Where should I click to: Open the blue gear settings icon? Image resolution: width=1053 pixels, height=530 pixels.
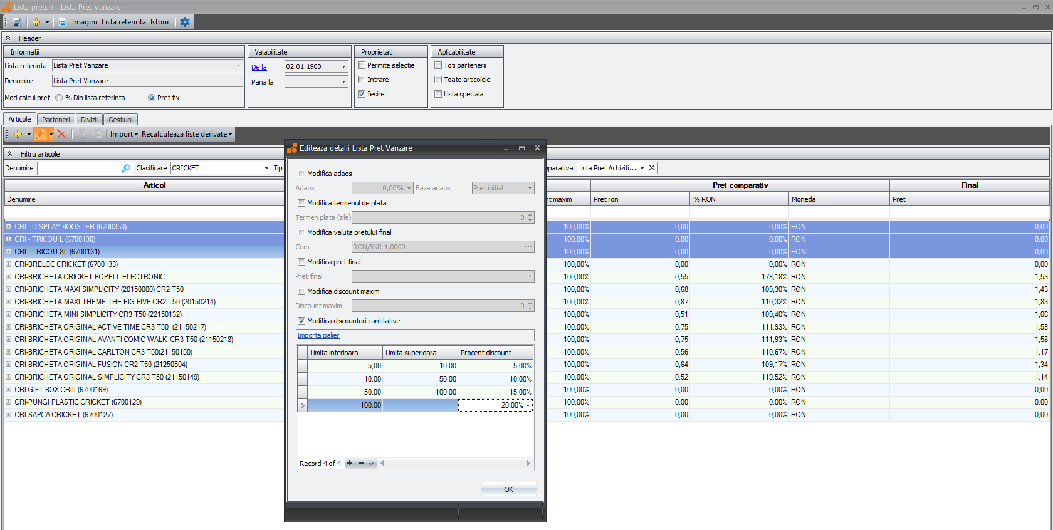pos(185,22)
